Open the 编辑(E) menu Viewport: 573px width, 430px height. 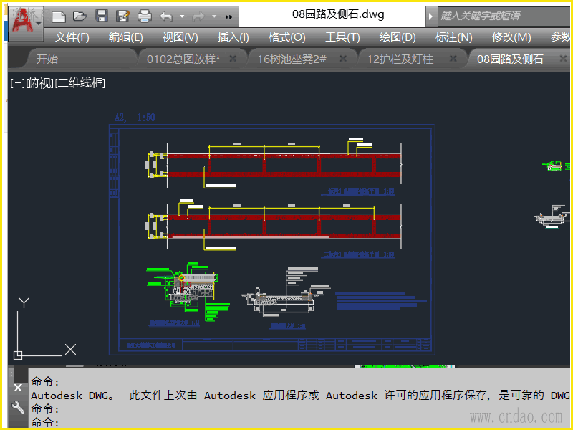pyautogui.click(x=126, y=37)
